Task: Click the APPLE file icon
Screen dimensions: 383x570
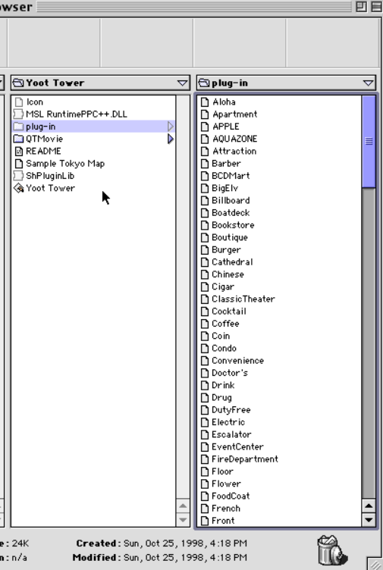Action: click(205, 127)
